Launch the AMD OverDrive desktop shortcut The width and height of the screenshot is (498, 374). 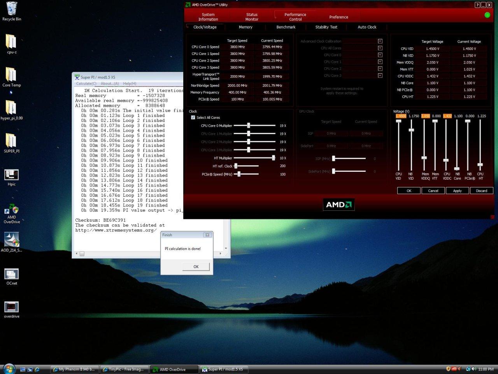(12, 213)
